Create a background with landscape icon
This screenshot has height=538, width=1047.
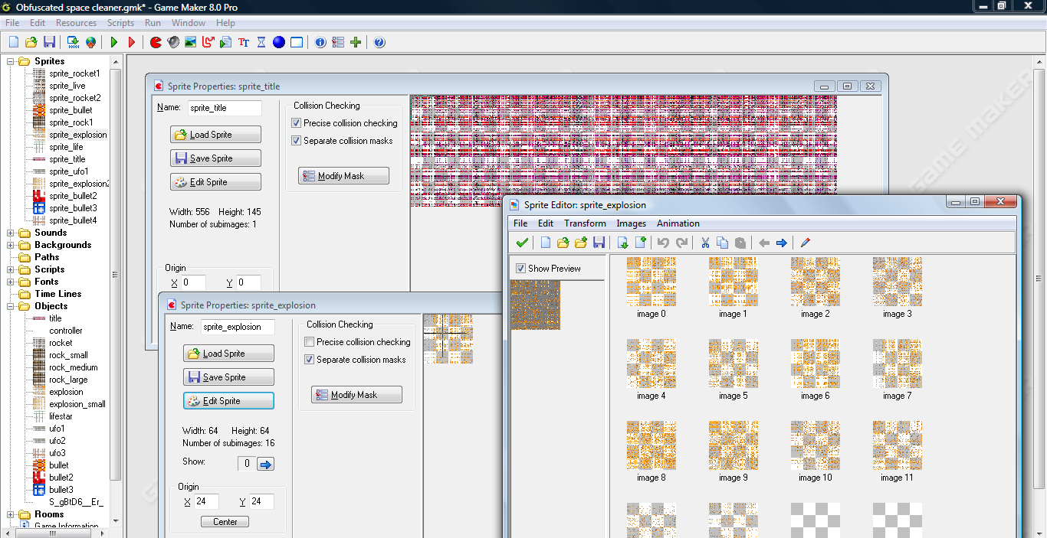191,42
